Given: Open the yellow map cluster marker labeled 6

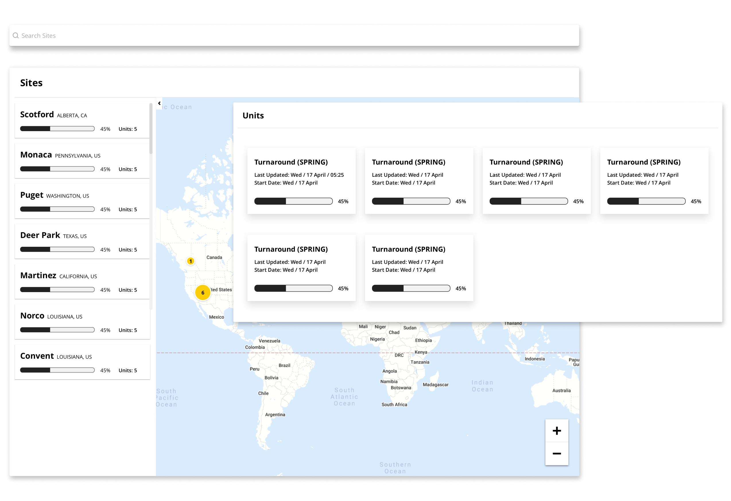Looking at the screenshot, I should tap(203, 292).
